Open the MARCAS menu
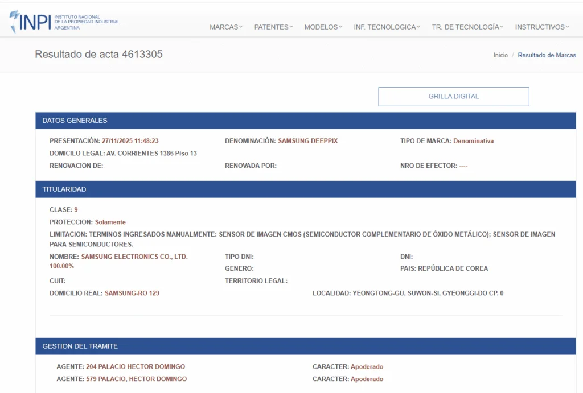Image resolution: width=583 pixels, height=393 pixels. click(x=225, y=27)
